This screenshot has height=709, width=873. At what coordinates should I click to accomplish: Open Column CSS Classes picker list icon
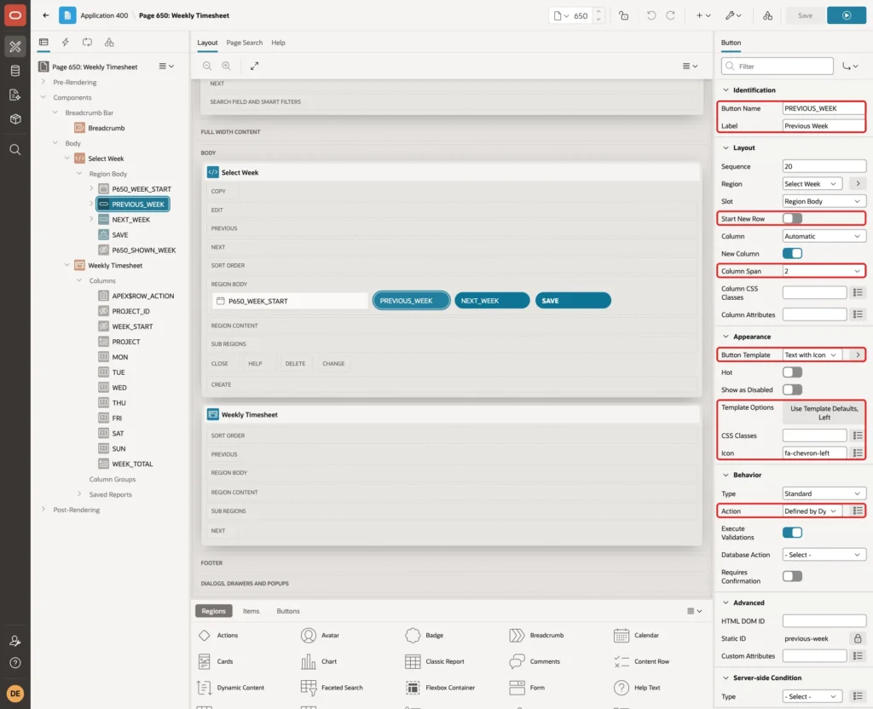(x=858, y=292)
